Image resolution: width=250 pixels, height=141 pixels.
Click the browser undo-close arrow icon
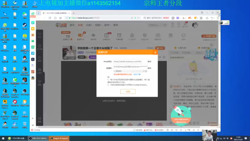coord(212,18)
